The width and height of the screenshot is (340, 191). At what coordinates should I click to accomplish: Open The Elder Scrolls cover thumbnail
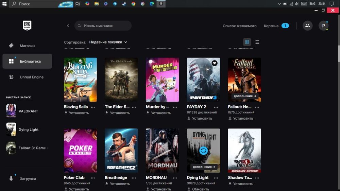(x=121, y=80)
